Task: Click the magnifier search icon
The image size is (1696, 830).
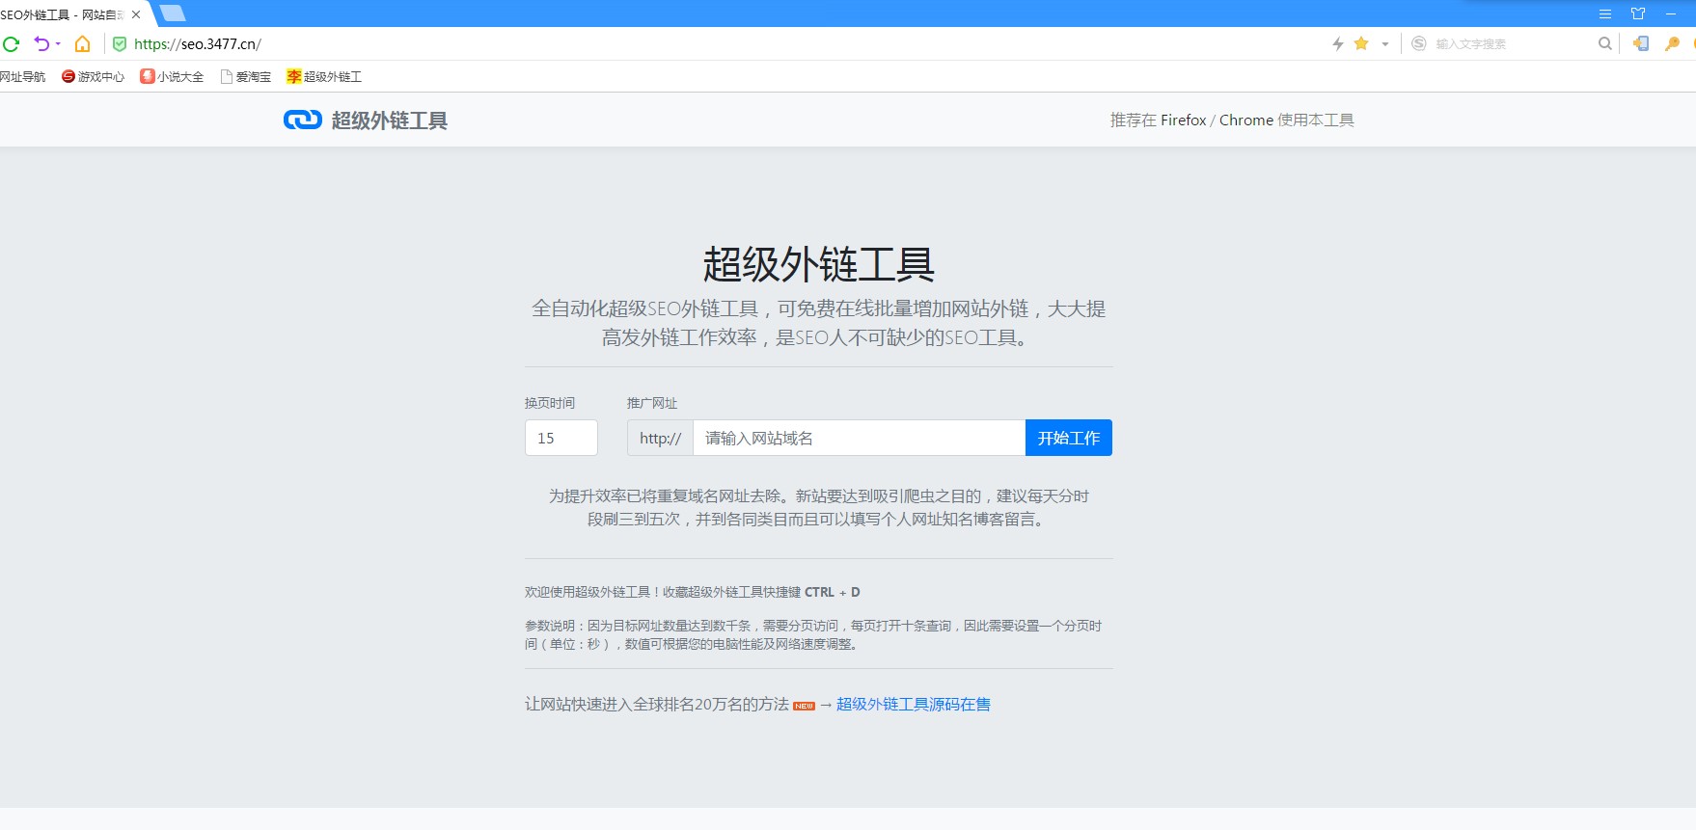Action: [x=1604, y=43]
